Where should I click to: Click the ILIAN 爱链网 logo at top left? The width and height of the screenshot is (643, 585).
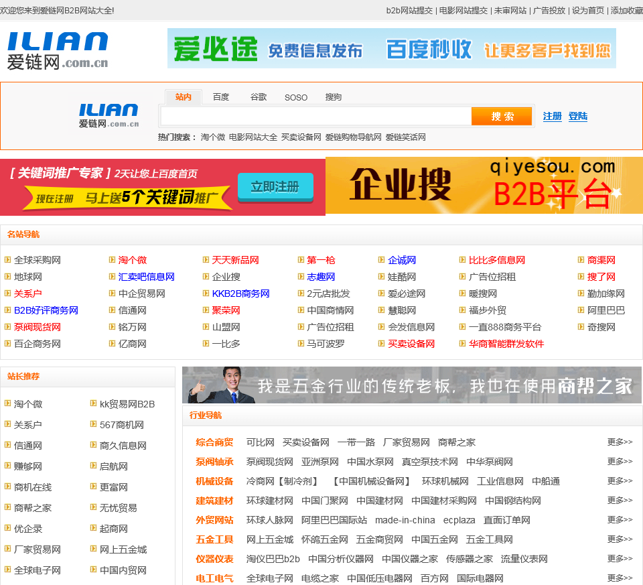coord(58,51)
